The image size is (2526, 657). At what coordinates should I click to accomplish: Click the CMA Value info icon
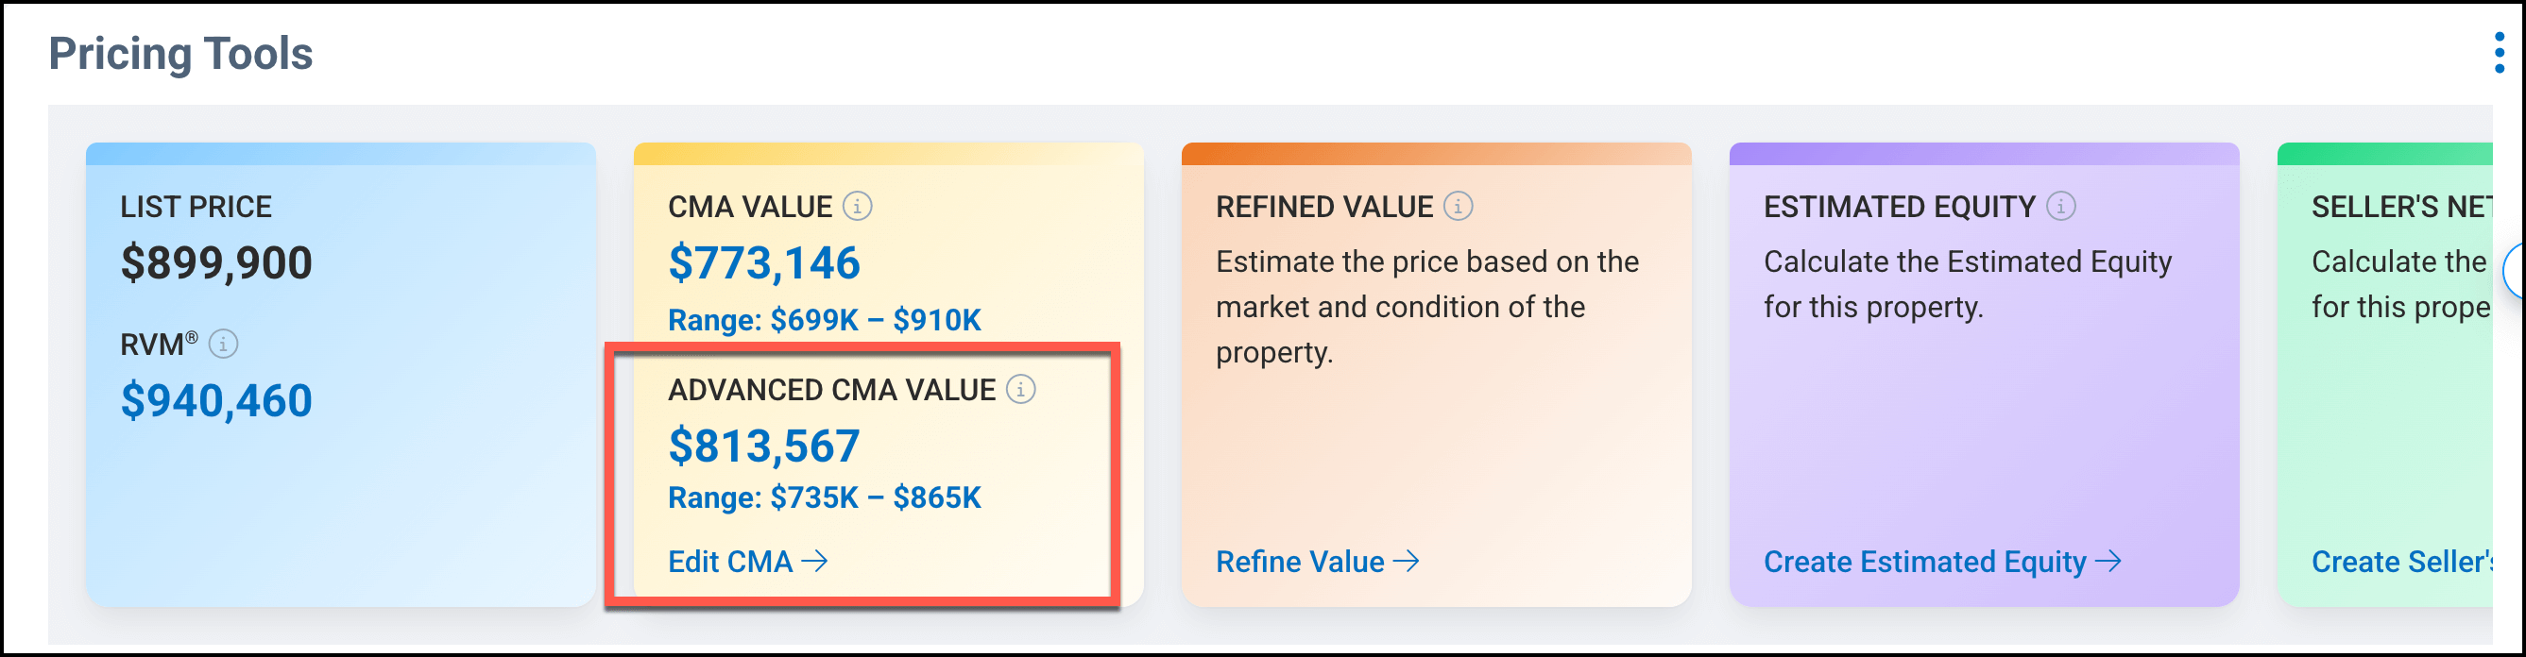point(858,207)
